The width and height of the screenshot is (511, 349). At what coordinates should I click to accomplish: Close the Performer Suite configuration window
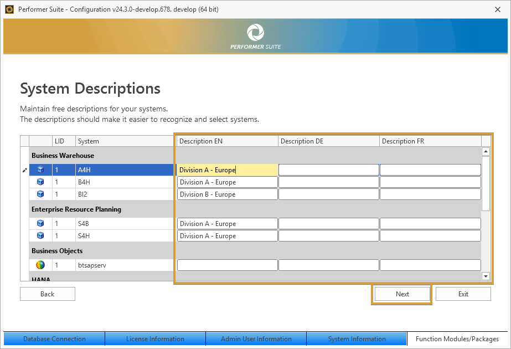point(497,9)
